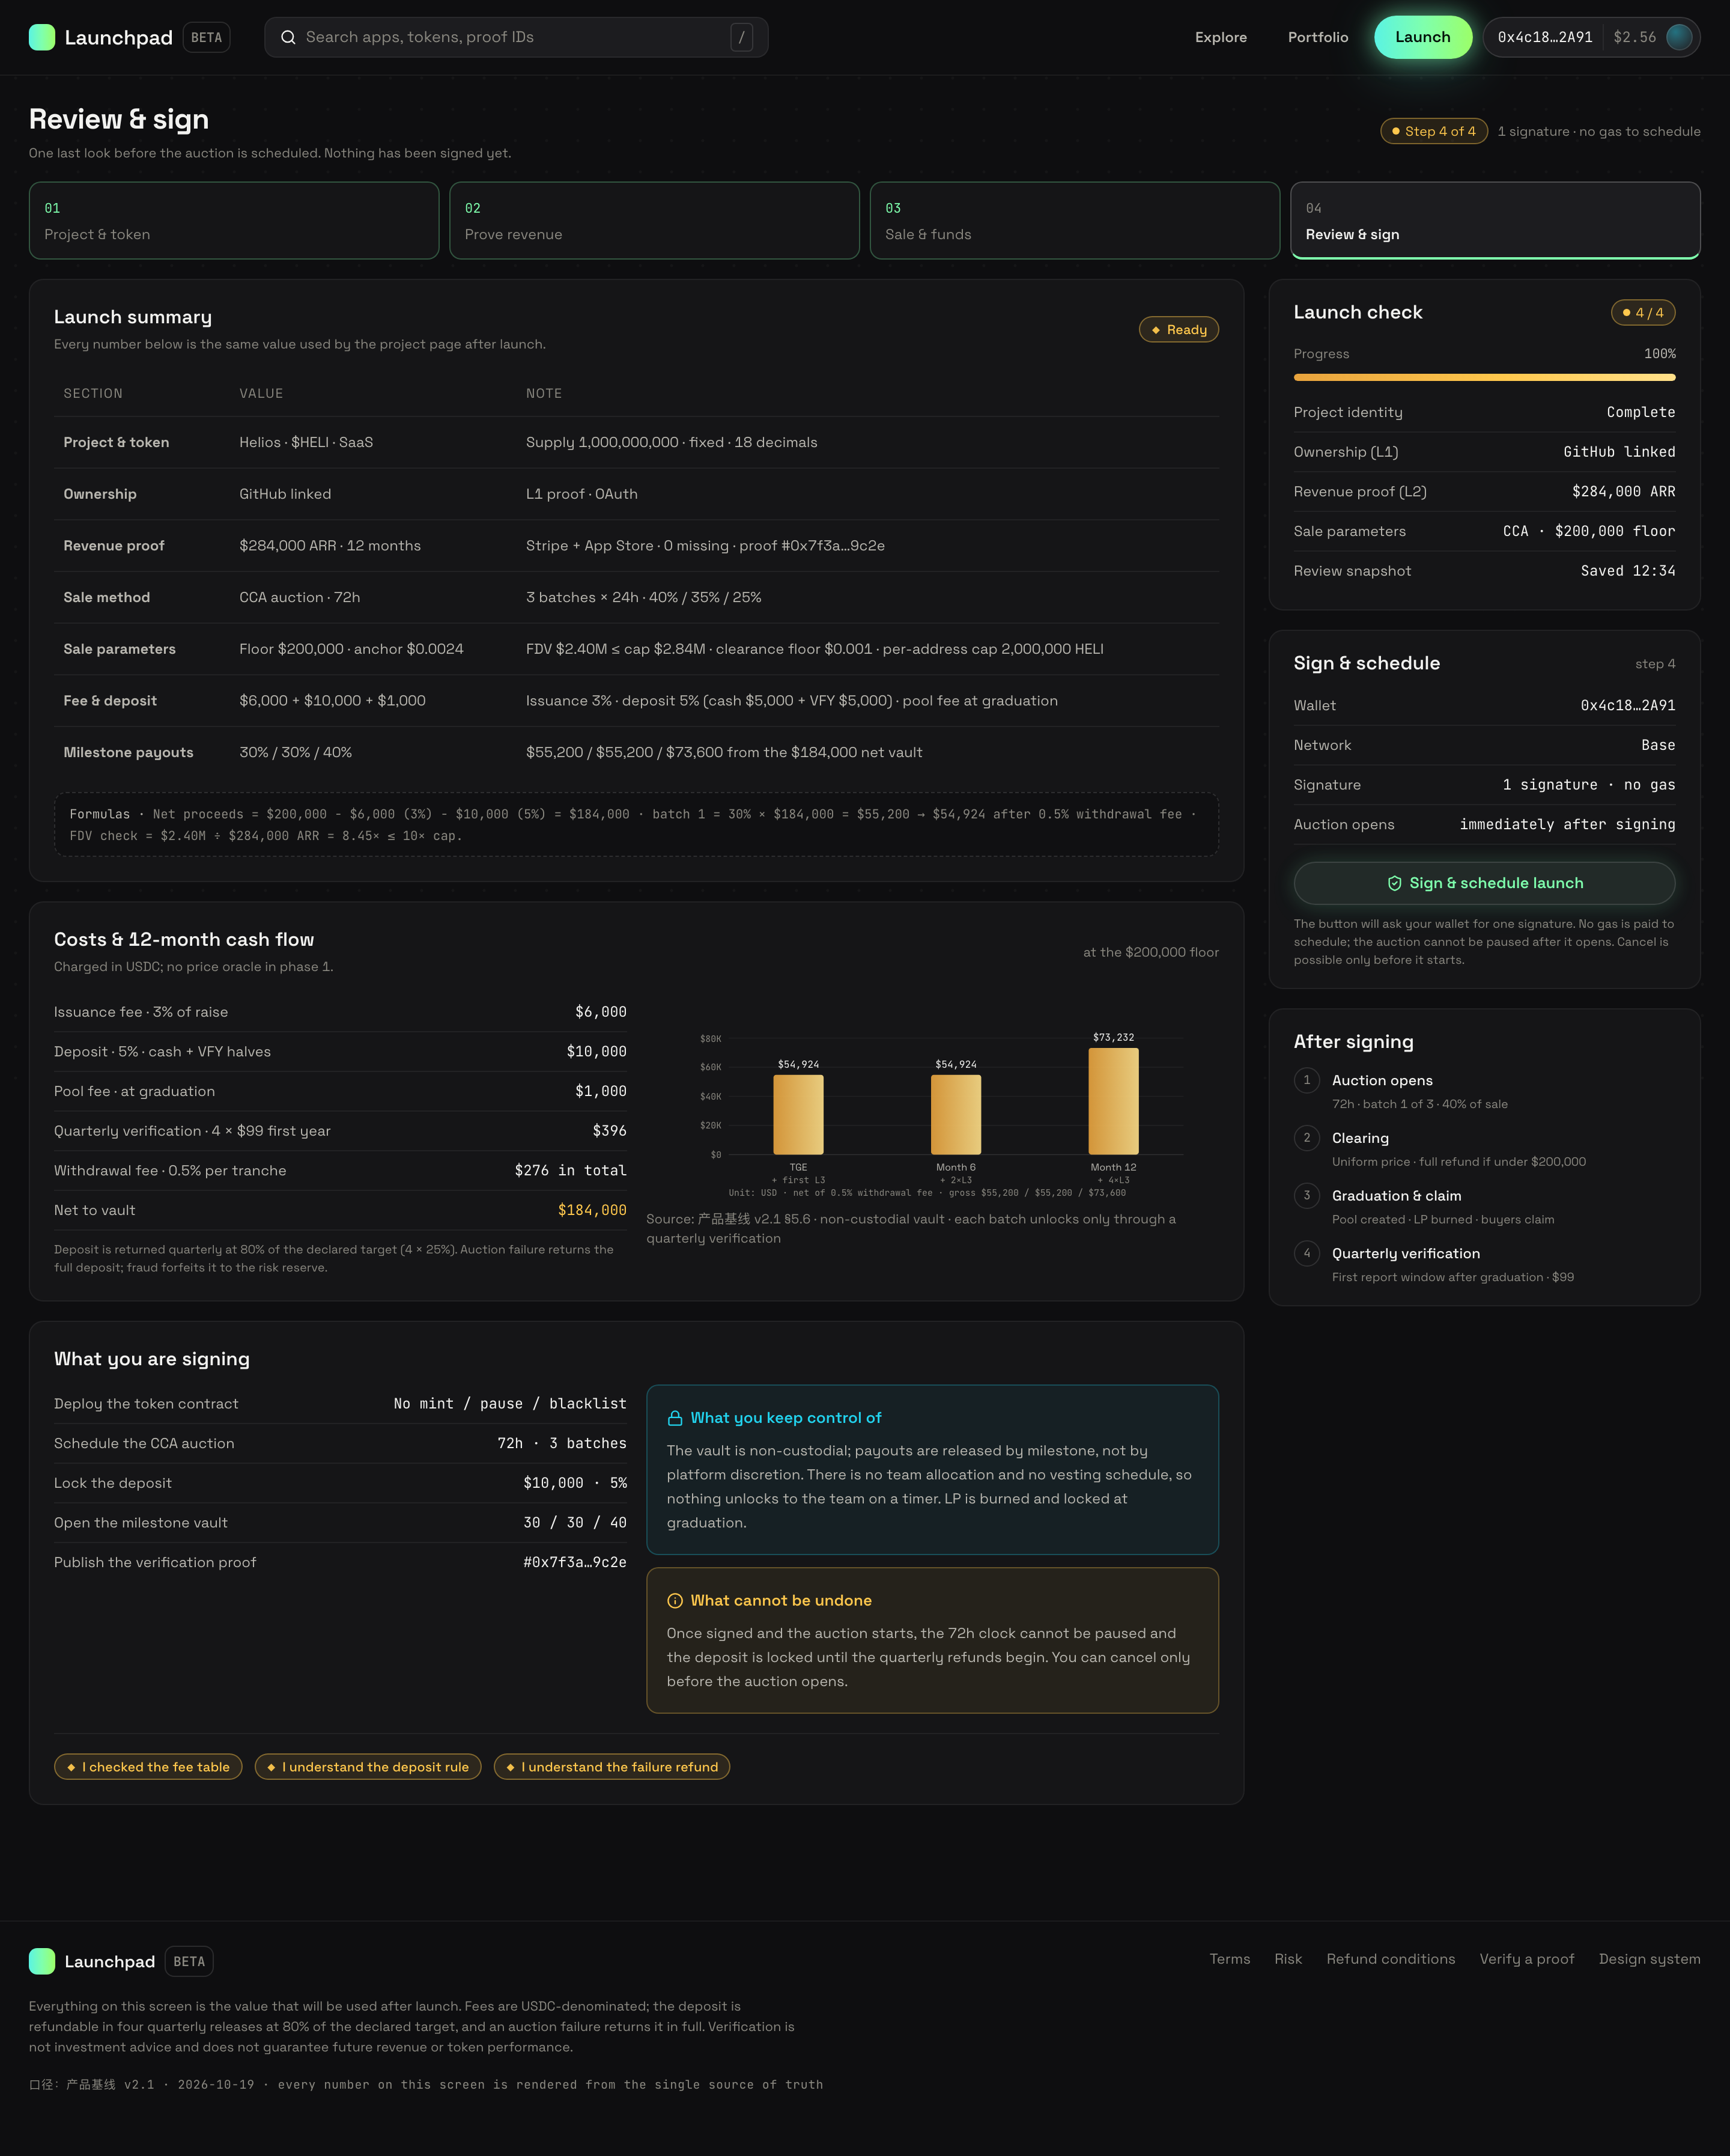
Task: Click the lock icon beside What you keep control of
Action: tap(675, 1418)
